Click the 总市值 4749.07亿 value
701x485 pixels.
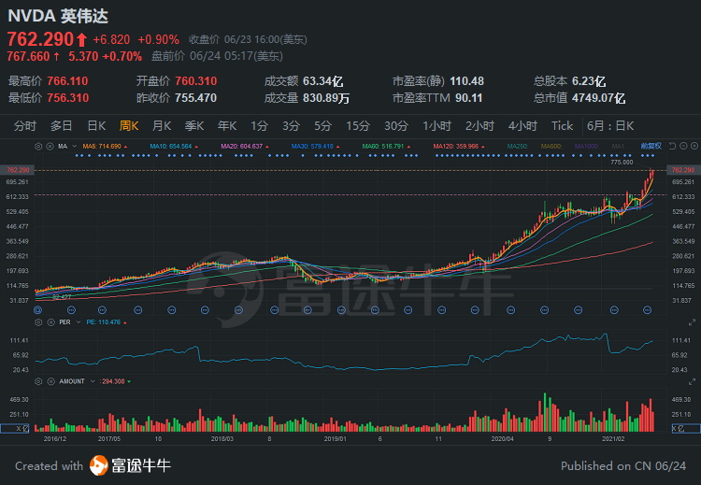click(x=598, y=98)
